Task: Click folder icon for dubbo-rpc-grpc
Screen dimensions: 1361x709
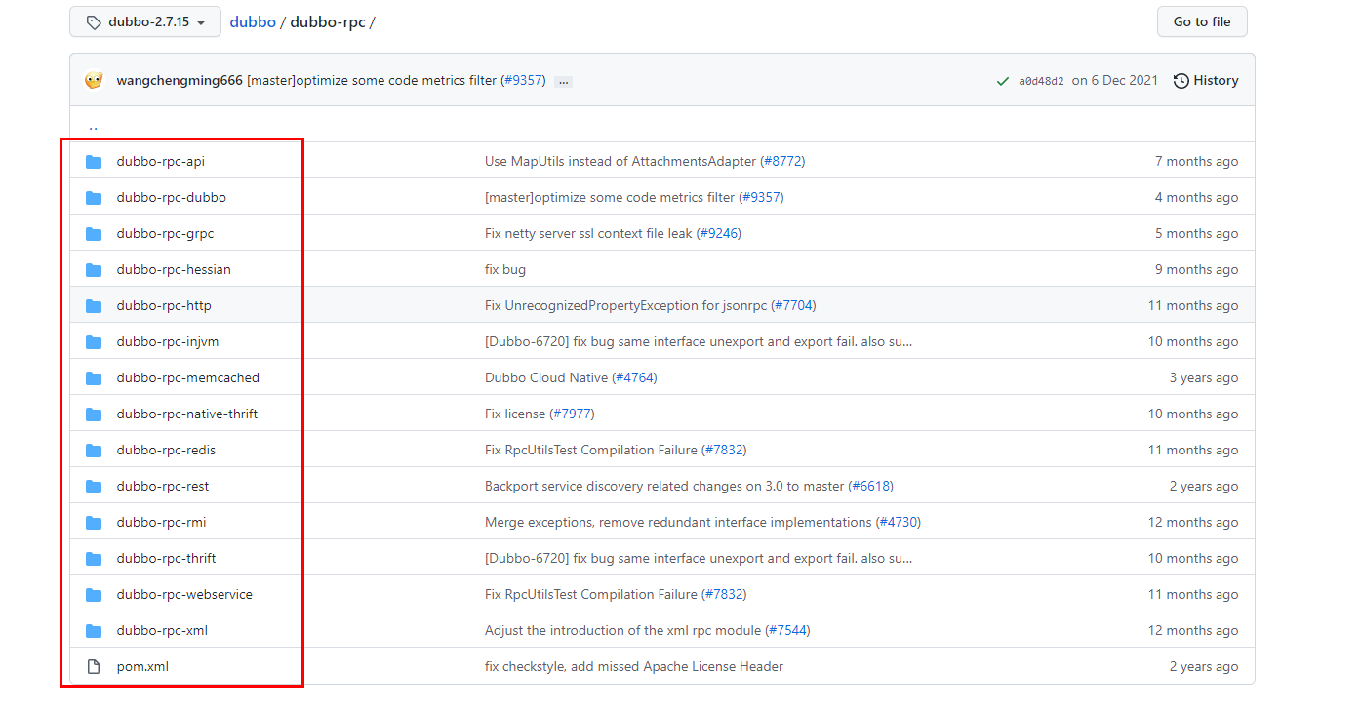Action: coord(94,234)
